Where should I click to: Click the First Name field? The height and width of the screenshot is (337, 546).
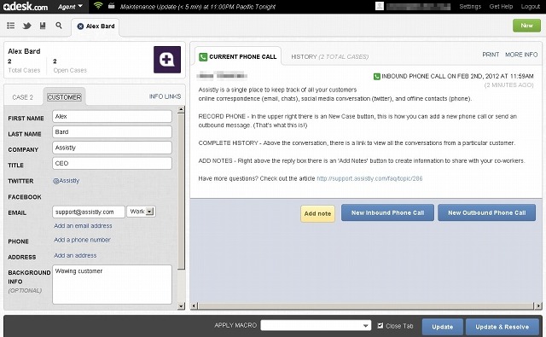[112, 117]
